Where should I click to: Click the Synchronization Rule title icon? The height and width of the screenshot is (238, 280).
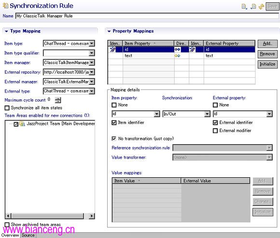5,5
